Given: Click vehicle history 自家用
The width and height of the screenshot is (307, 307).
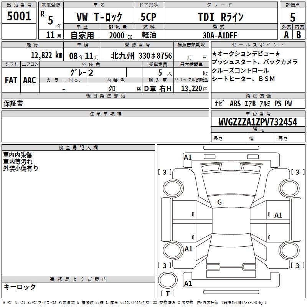Looking at the screenshot, I should coord(82,35).
